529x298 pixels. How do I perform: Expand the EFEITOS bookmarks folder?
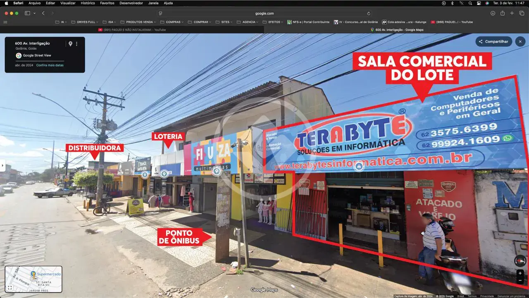click(x=273, y=22)
